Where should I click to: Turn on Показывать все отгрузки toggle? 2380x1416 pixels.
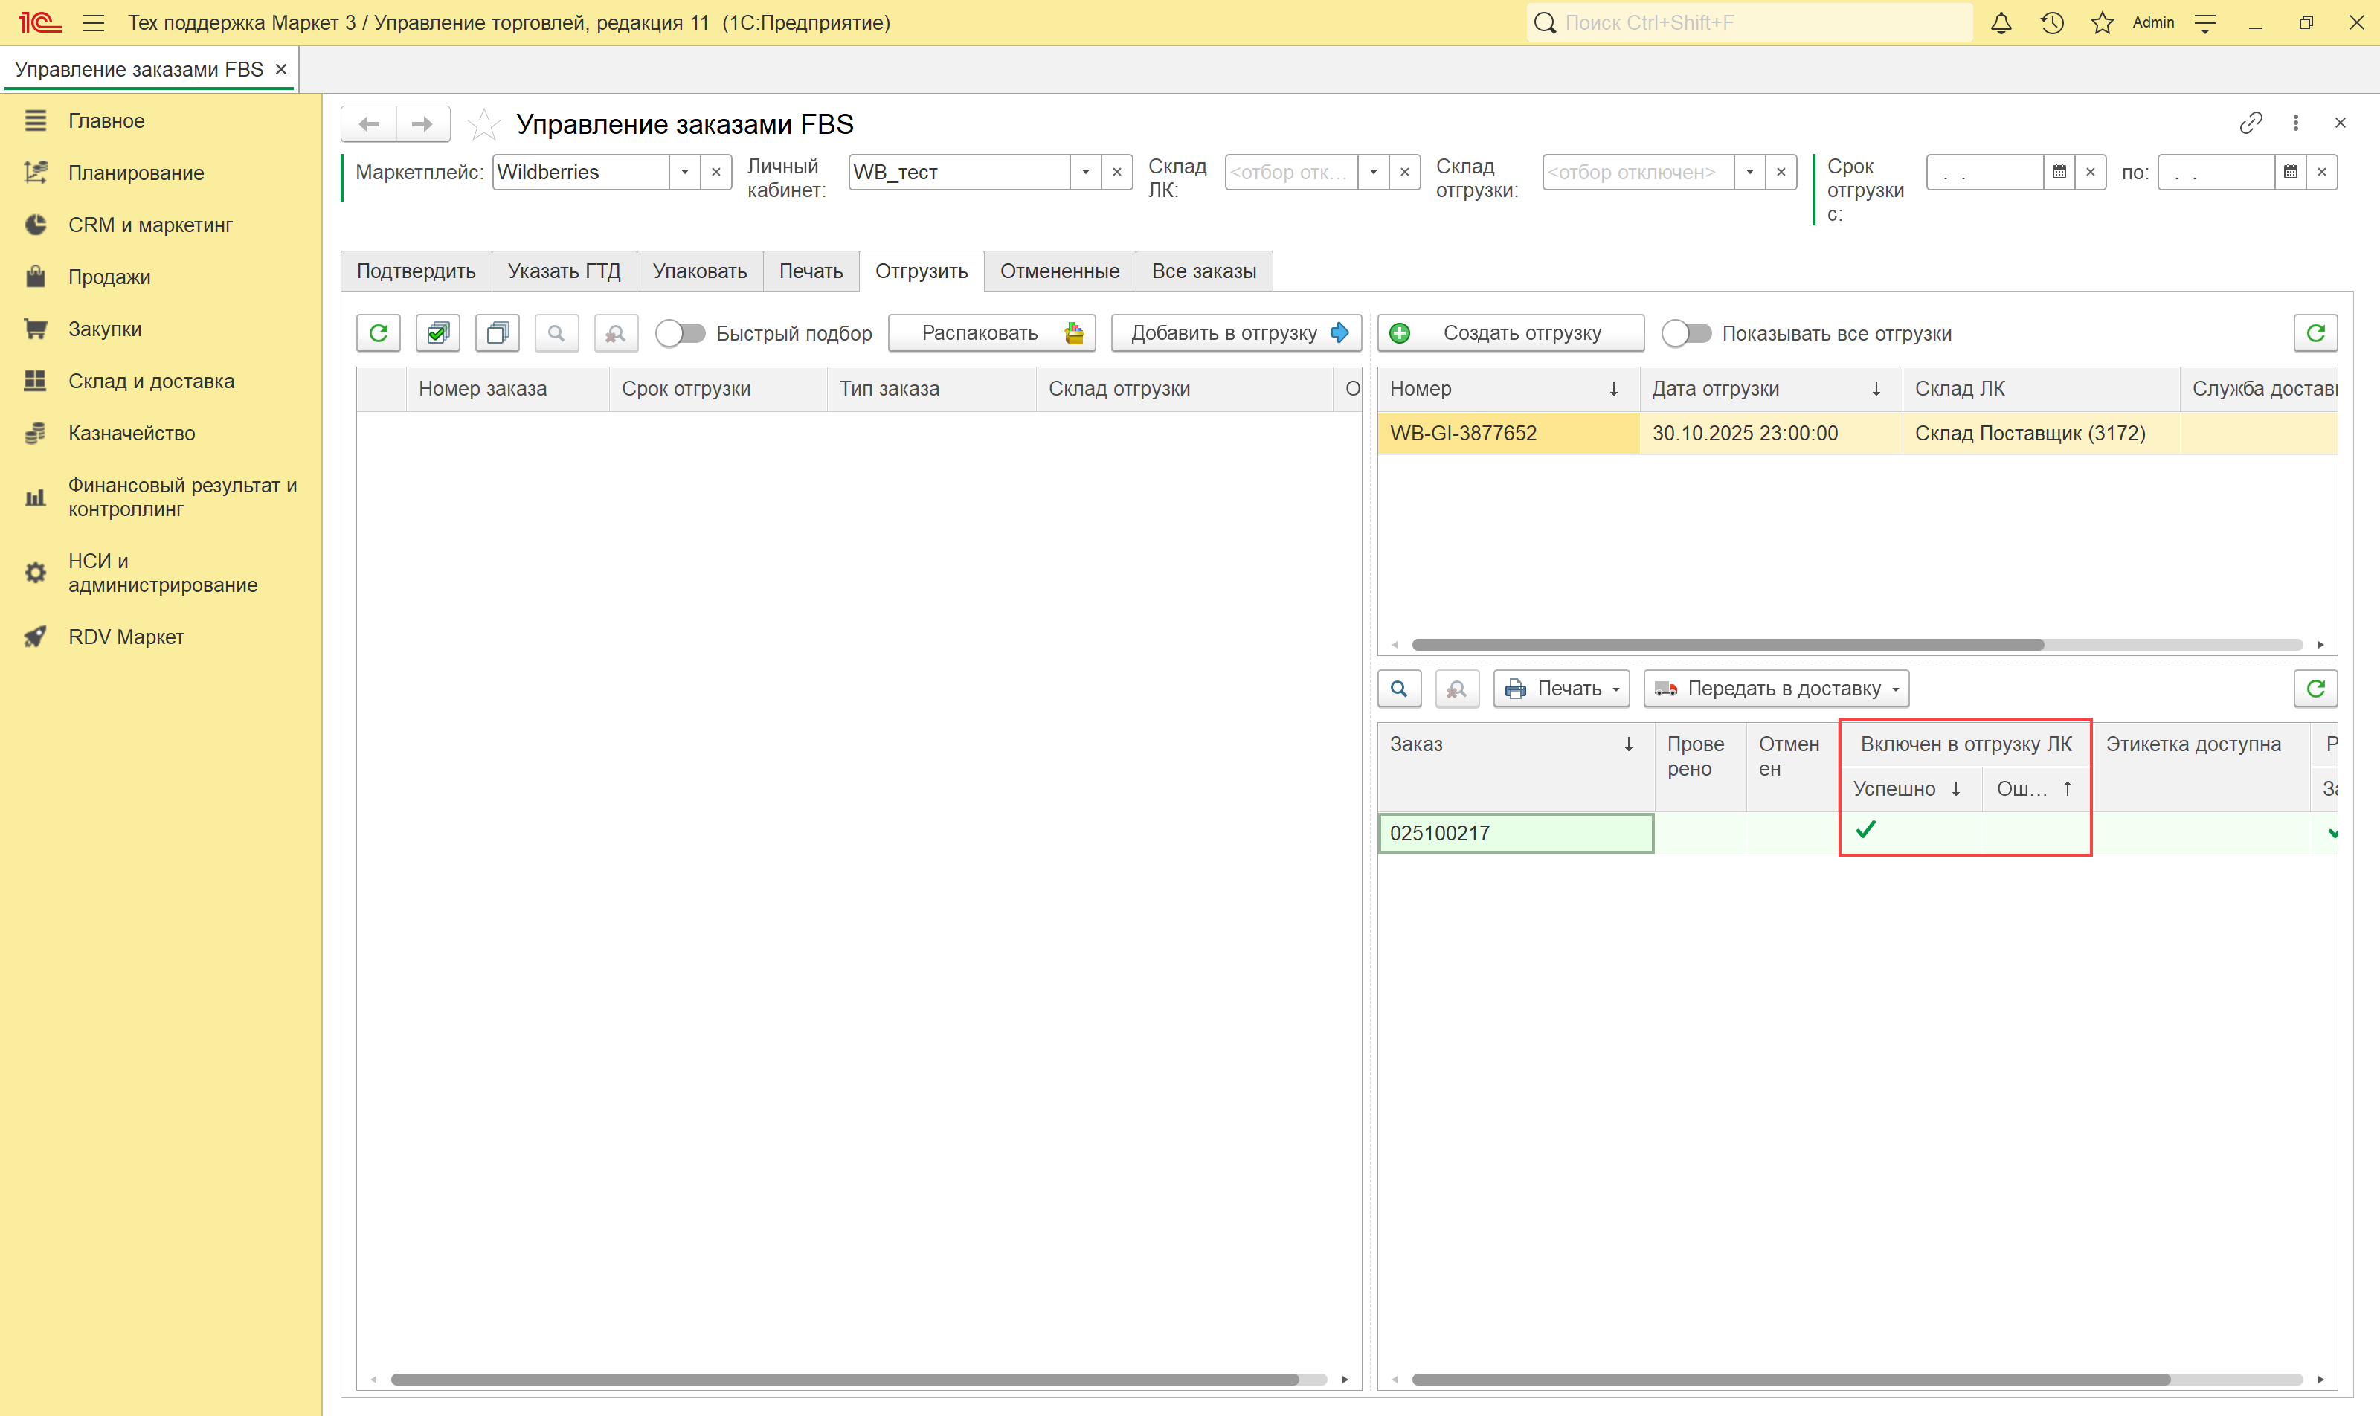click(1686, 333)
